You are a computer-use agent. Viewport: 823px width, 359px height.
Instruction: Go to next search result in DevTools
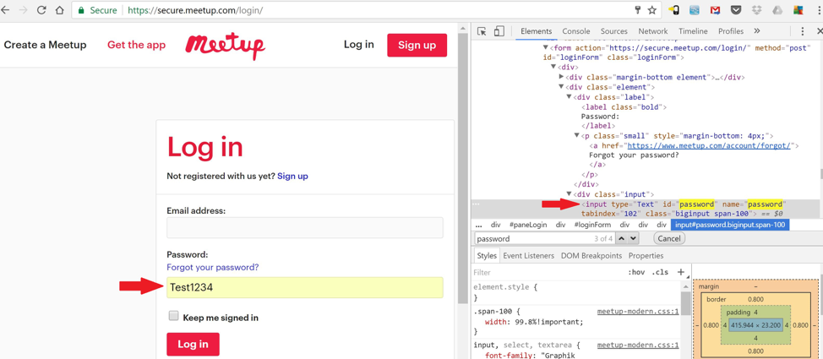[633, 238]
